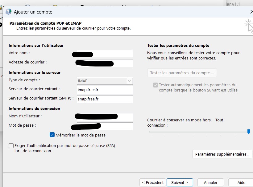Toggle Tester automatiquement les paramètres checkbox
253x187 pixels.
(x=156, y=85)
